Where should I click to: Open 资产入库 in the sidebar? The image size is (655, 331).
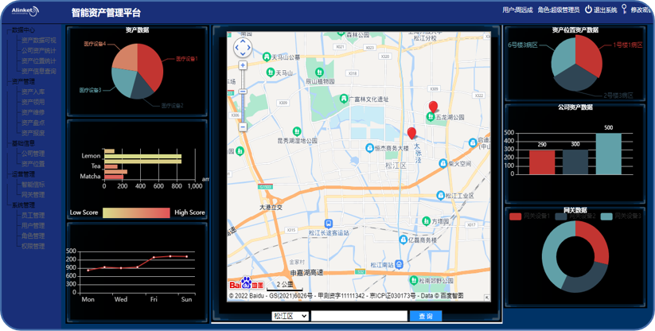tap(33, 92)
